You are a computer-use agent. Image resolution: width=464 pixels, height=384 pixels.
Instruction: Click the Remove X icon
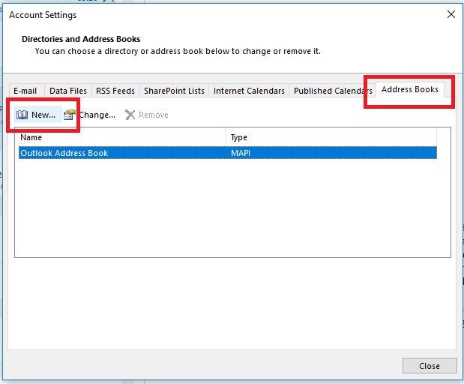(130, 115)
